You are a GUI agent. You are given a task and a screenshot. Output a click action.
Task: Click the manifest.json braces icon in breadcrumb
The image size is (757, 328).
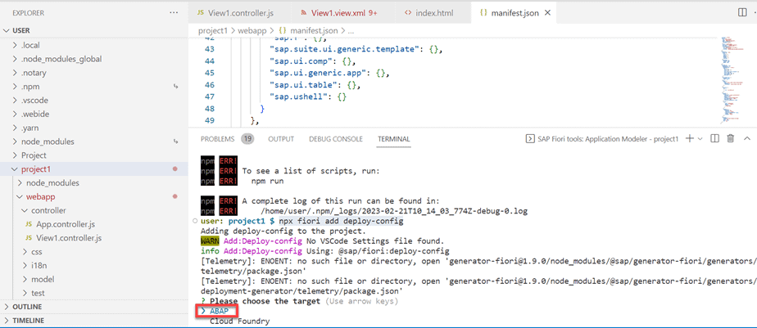coord(283,30)
